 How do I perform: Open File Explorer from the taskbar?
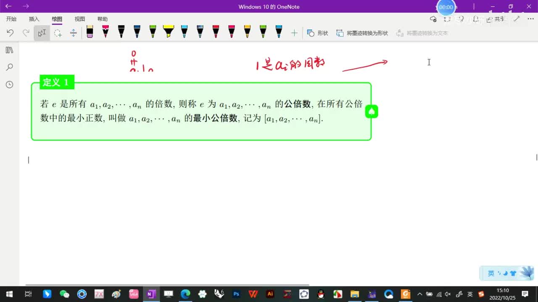[355, 294]
